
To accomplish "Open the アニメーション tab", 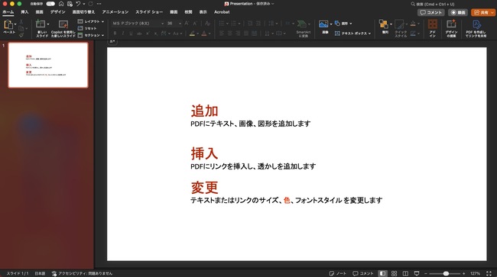I will coord(115,12).
